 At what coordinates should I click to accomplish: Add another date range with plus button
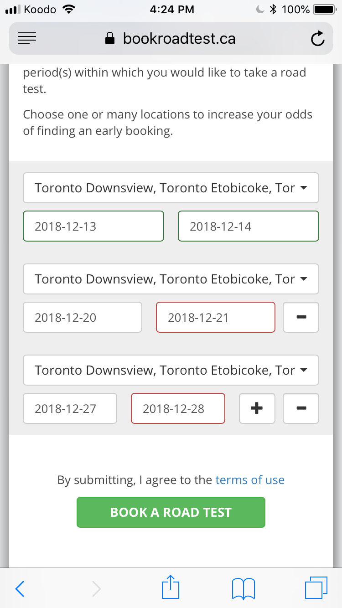click(x=257, y=408)
